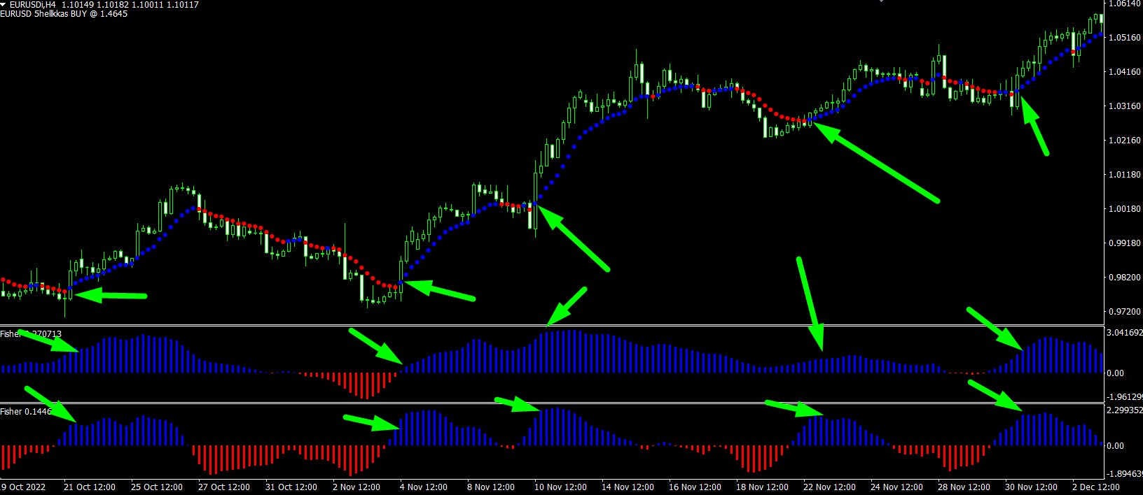Click the '25 Oct 12:00' time label
1143x495 pixels.
point(157,487)
